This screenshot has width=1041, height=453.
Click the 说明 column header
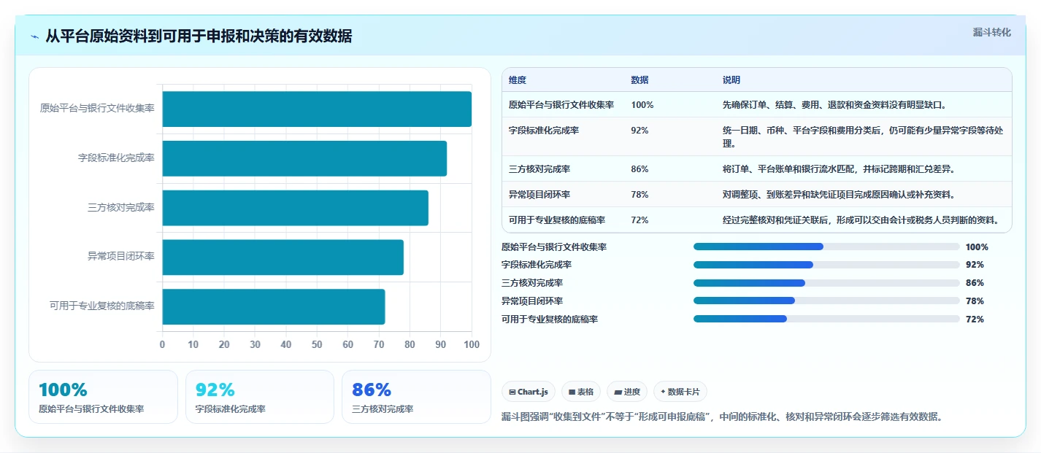click(731, 80)
